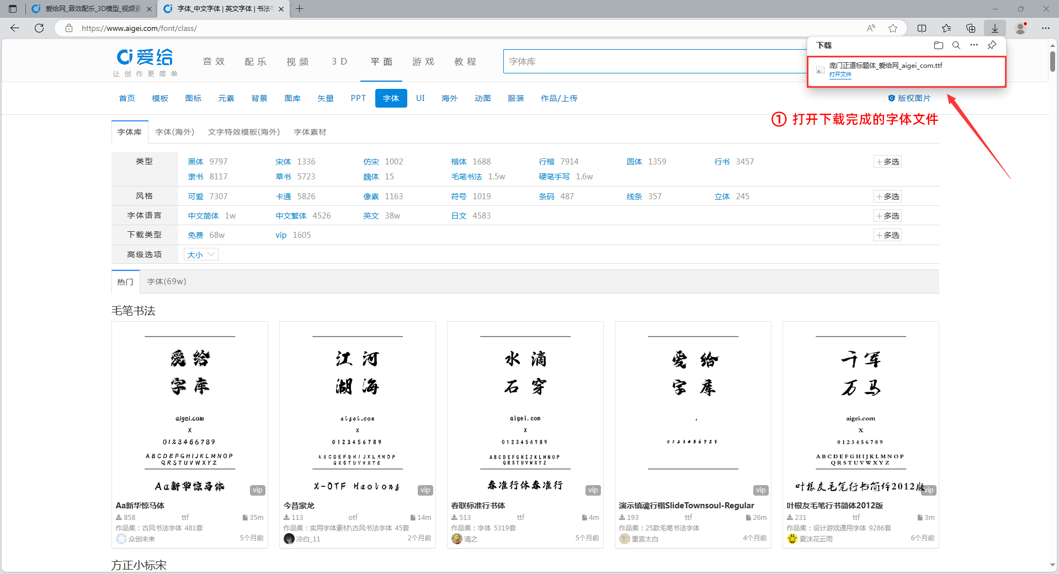This screenshot has width=1059, height=574.
Task: Open the collections icon in browser toolbar
Action: pyautogui.click(x=971, y=28)
